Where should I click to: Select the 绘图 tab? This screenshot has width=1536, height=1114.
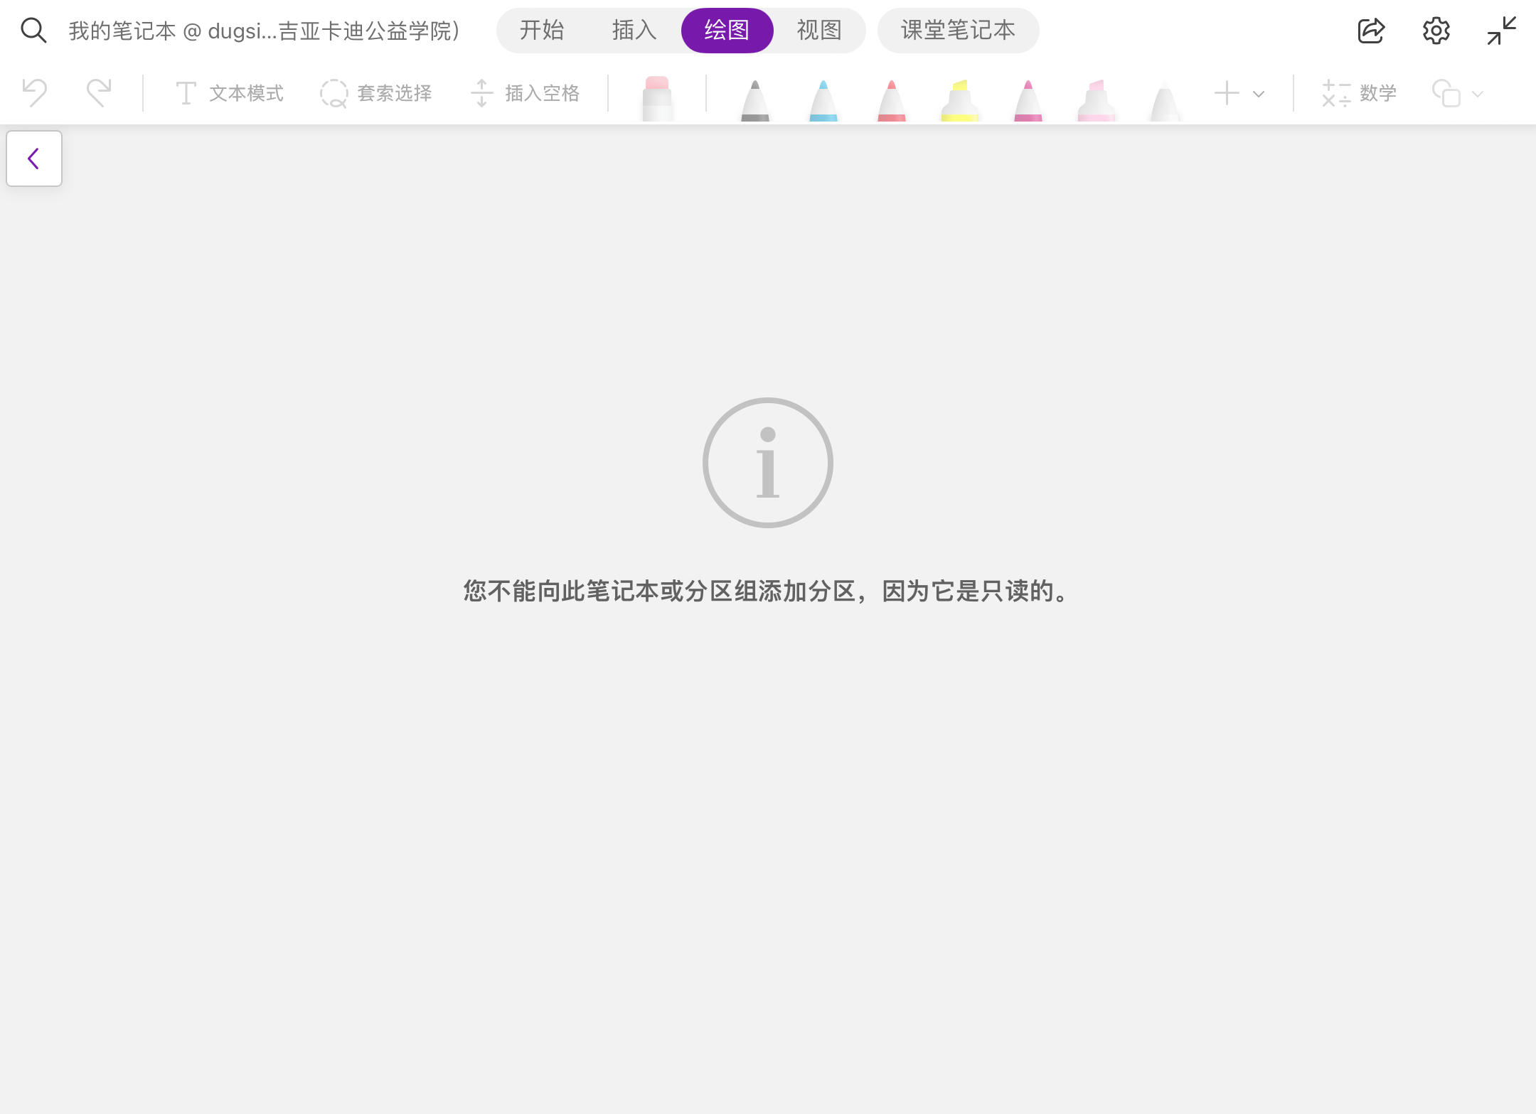click(x=727, y=31)
